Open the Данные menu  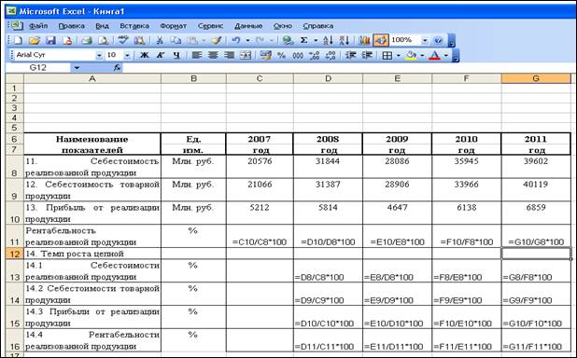pyautogui.click(x=248, y=26)
